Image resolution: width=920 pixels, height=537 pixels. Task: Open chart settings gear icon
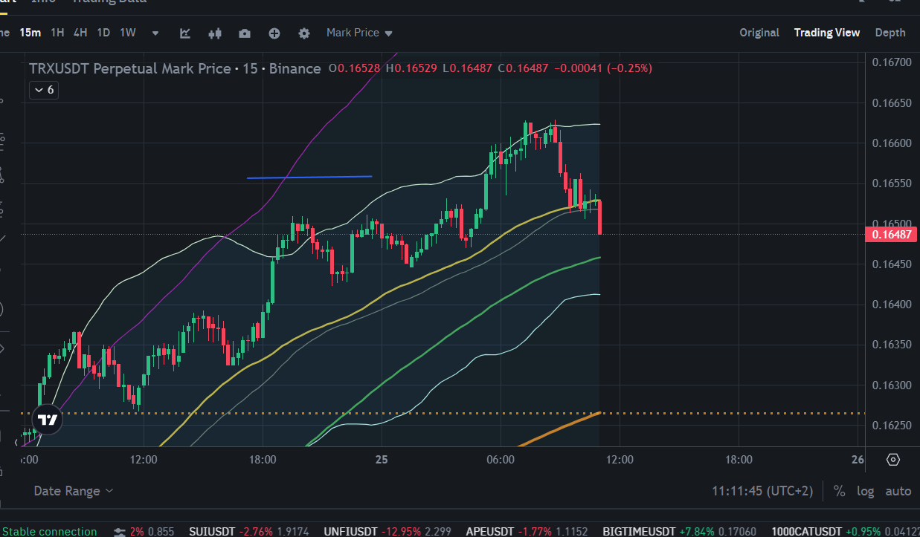(x=304, y=33)
